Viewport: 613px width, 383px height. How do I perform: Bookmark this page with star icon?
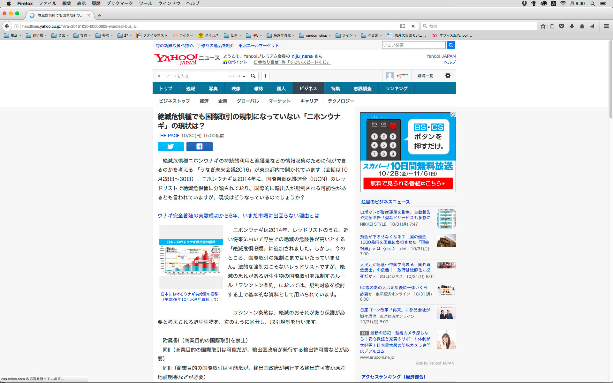[543, 26]
